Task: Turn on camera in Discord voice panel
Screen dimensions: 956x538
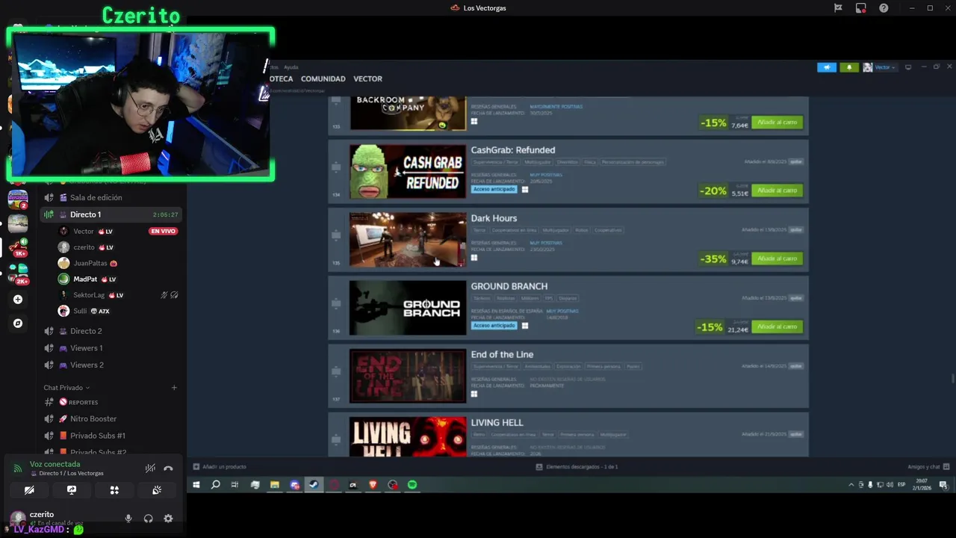Action: 29,490
